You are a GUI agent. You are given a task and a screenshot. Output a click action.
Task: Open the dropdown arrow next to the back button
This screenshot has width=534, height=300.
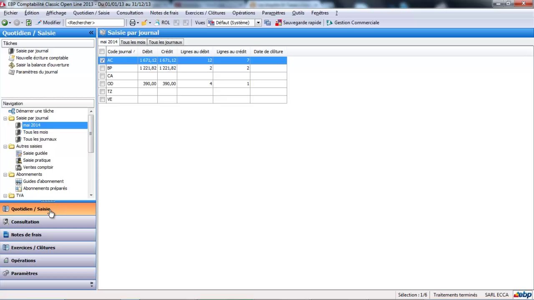point(10,23)
